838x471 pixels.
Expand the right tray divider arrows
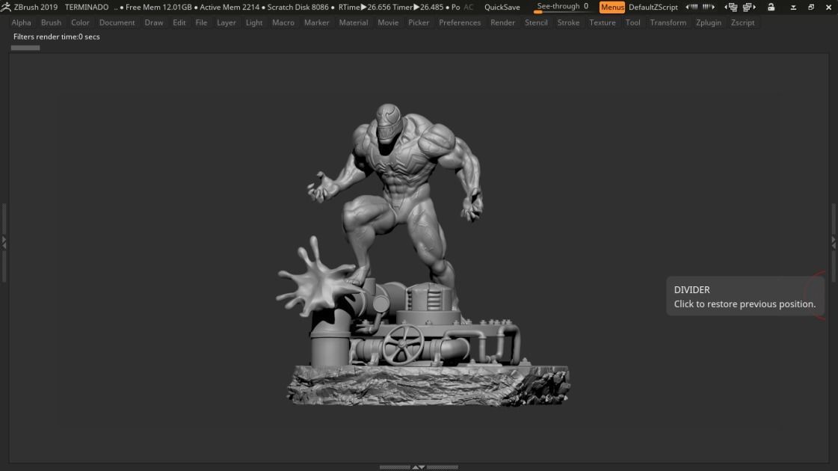click(834, 242)
